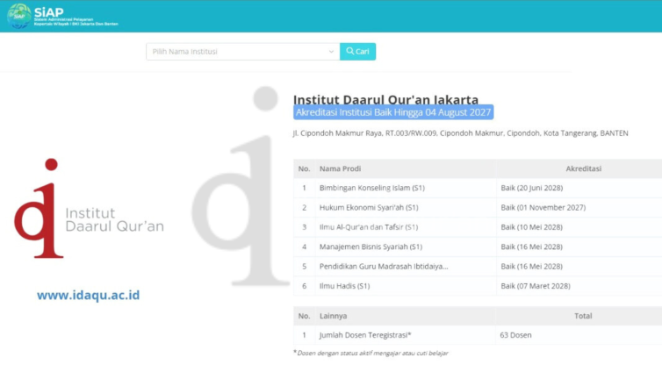The width and height of the screenshot is (662, 372).
Task: Click the Baik (10 Mei 2028) cell
Action: pos(531,227)
